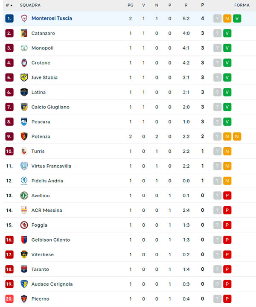Click the Catanzaro club crest icon
256x307 pixels.
click(x=24, y=33)
